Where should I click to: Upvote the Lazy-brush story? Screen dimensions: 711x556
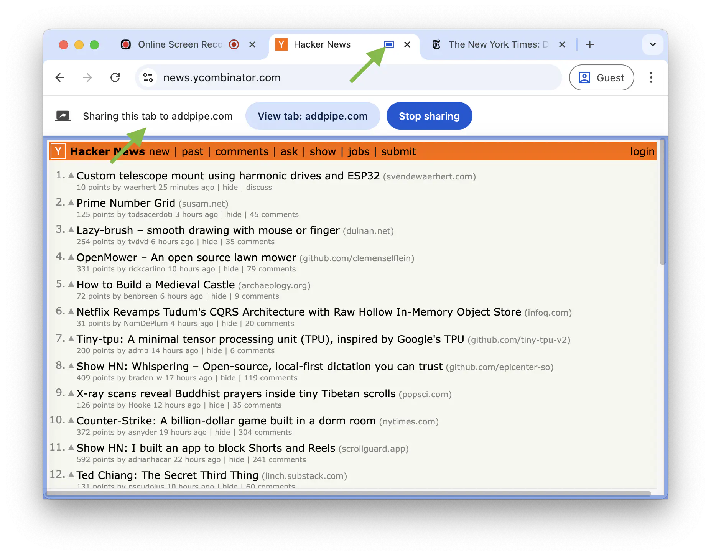[71, 230]
